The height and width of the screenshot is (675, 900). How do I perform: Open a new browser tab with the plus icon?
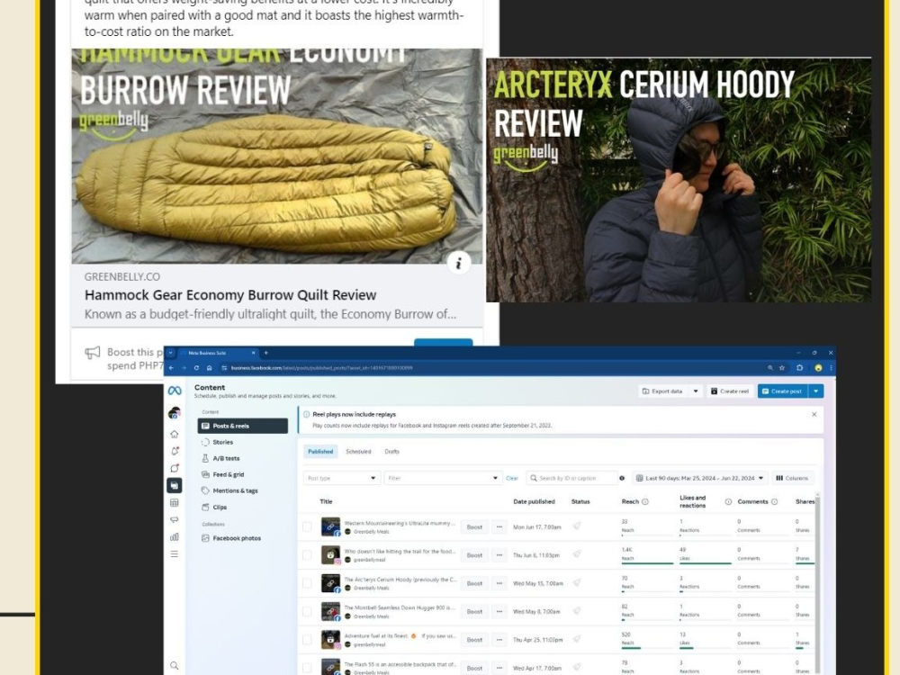[x=265, y=353]
